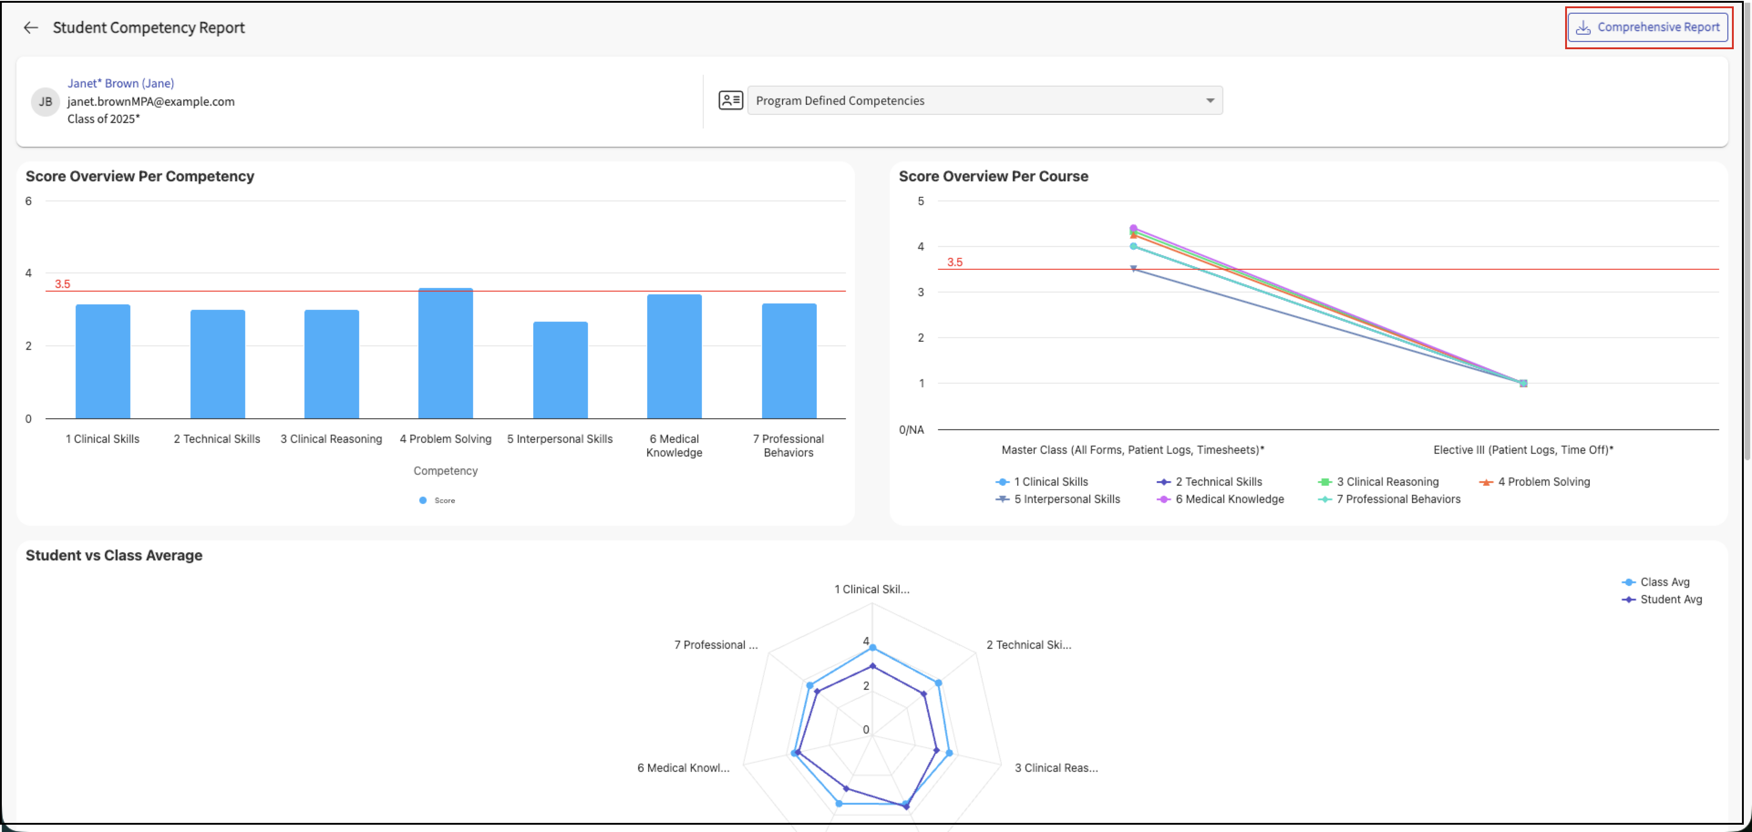Click the JB avatar circle

point(46,102)
